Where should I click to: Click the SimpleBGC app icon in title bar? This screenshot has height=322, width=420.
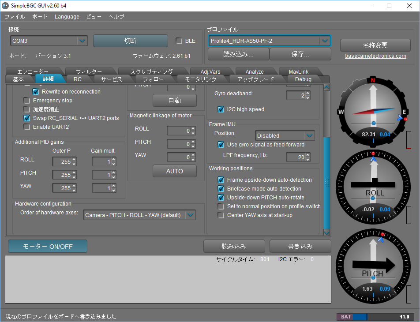tap(5, 6)
